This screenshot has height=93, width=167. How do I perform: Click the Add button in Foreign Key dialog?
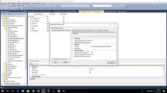point(56,62)
